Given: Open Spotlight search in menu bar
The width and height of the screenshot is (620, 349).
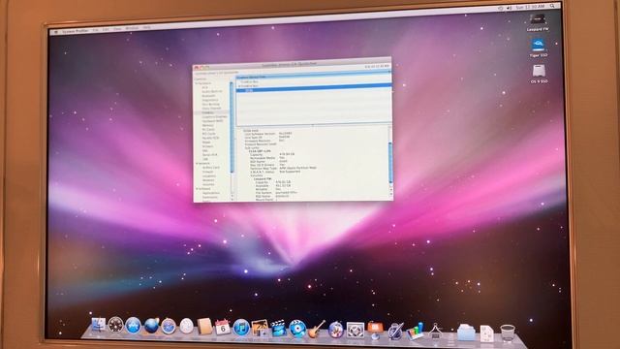Looking at the screenshot, I should coord(552,6).
